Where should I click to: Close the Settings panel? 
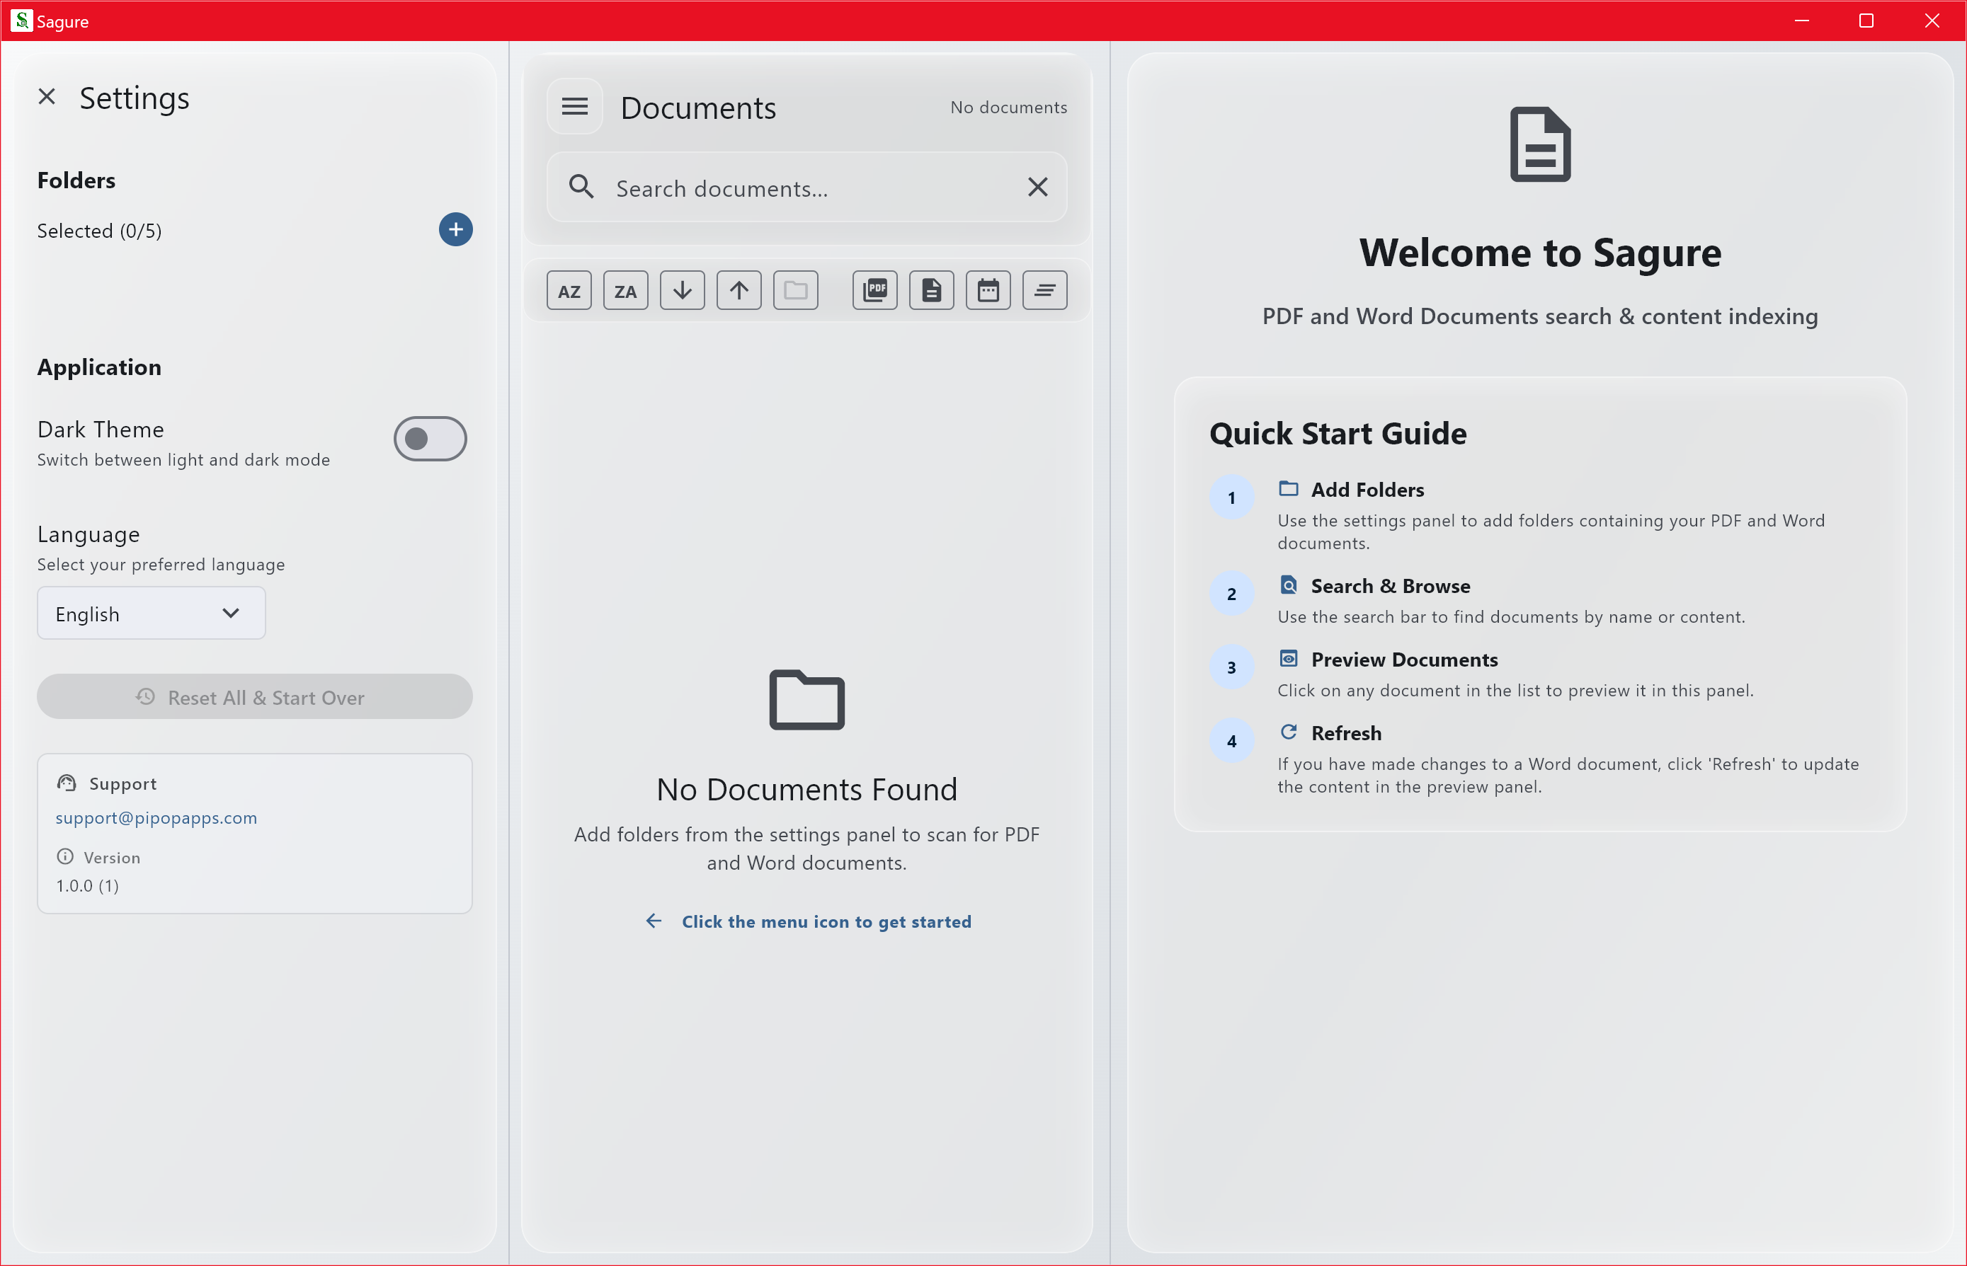tap(47, 97)
